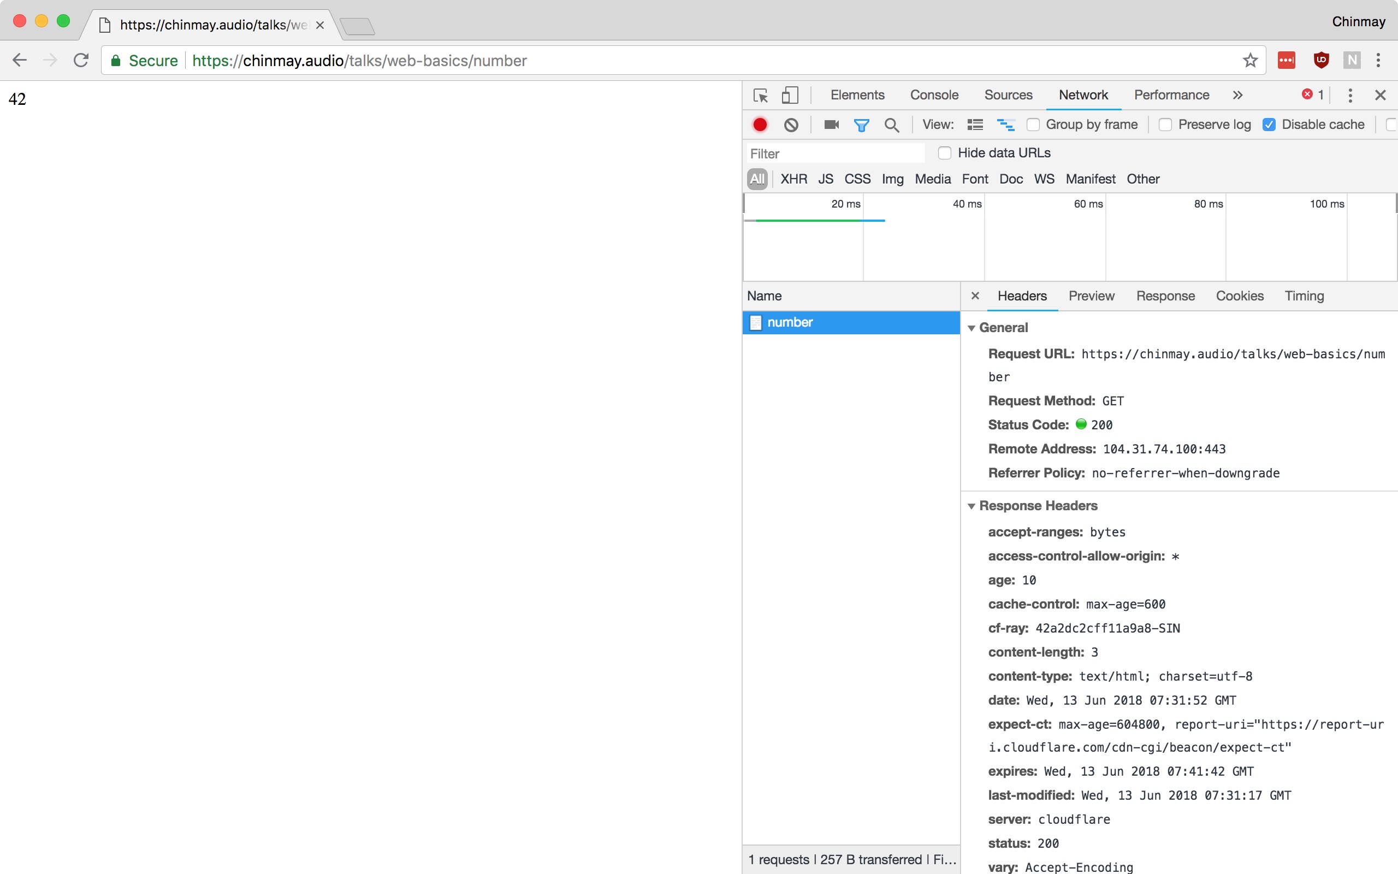Show more DevTools tabs chevron

(1237, 95)
